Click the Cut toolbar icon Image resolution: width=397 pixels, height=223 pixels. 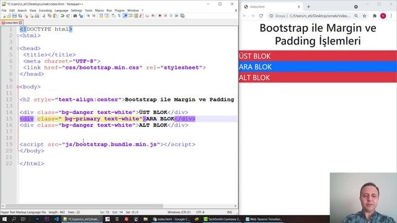[44, 15]
